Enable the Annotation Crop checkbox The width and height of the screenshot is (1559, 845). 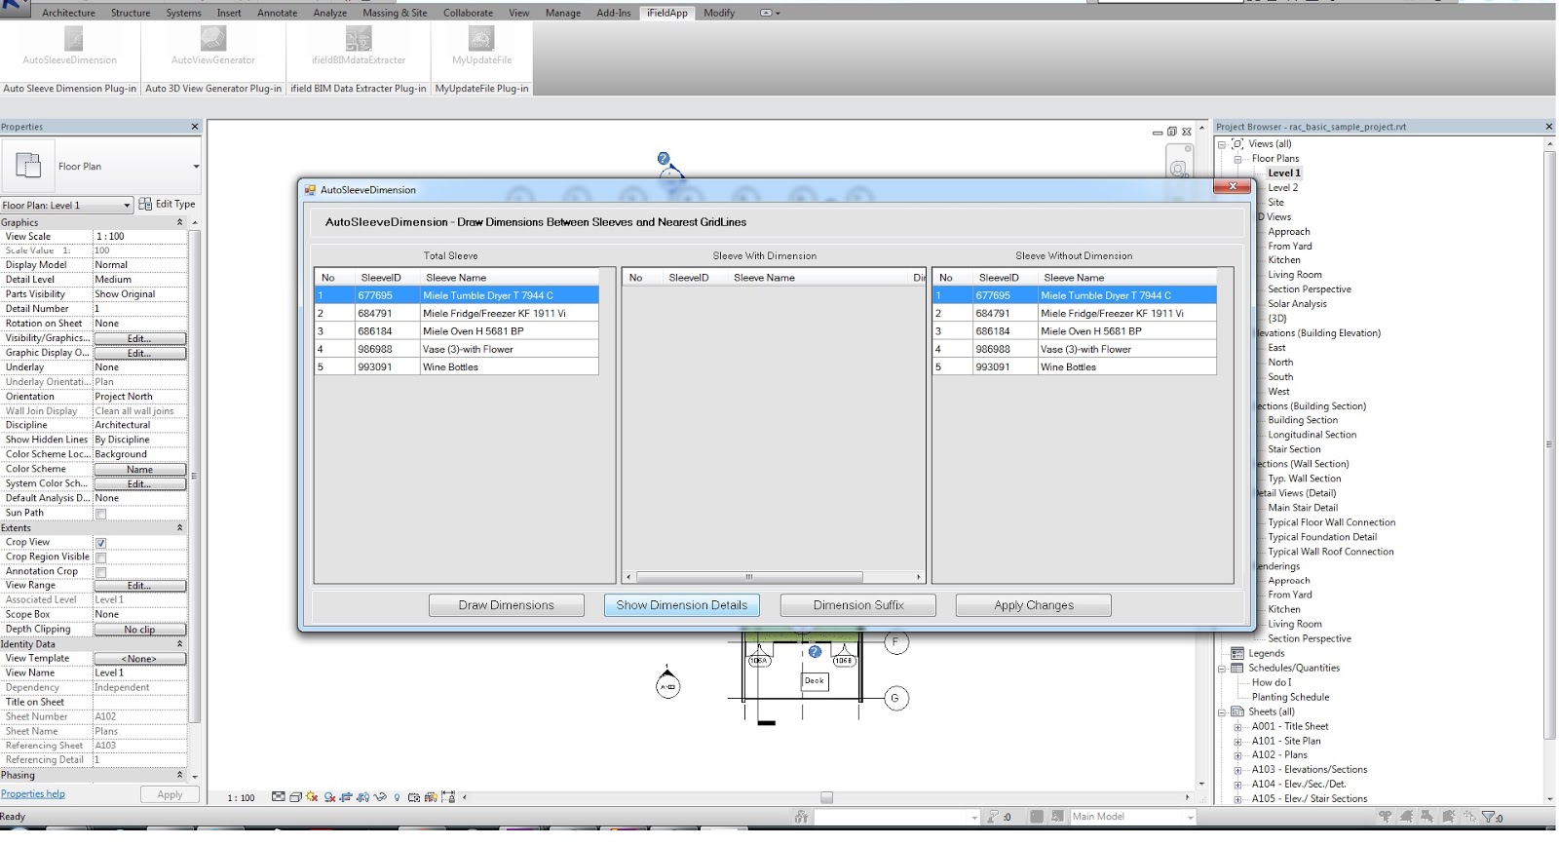click(100, 572)
